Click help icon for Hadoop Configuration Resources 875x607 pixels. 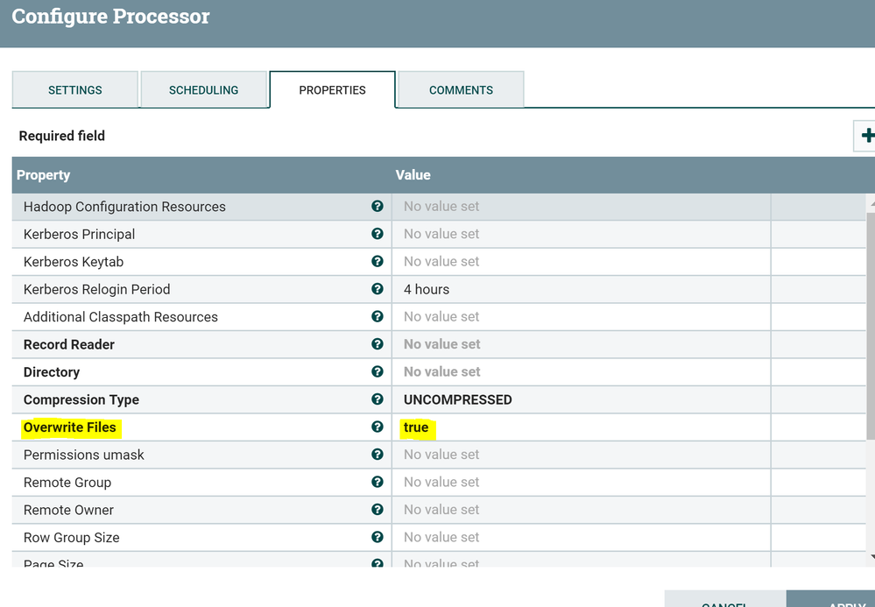coord(378,207)
